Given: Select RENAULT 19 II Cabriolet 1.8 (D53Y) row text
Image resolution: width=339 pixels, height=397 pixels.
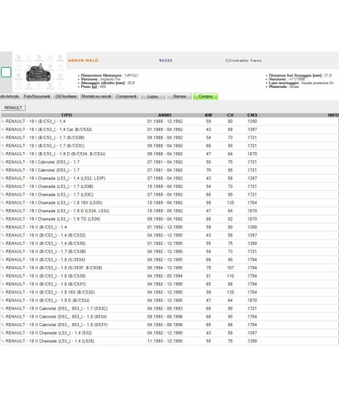Looking at the screenshot, I should 56,325.
